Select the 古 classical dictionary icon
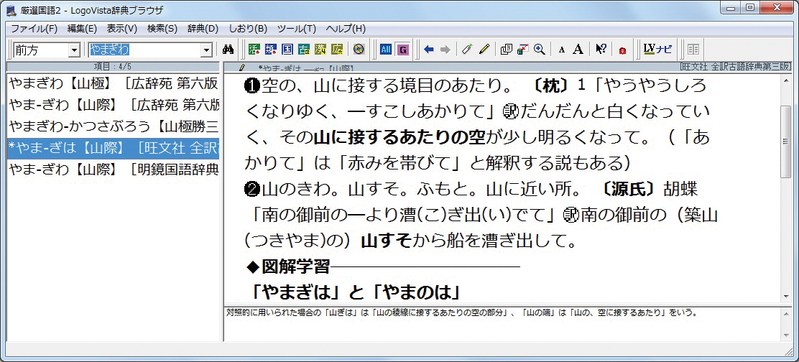 (x=303, y=50)
